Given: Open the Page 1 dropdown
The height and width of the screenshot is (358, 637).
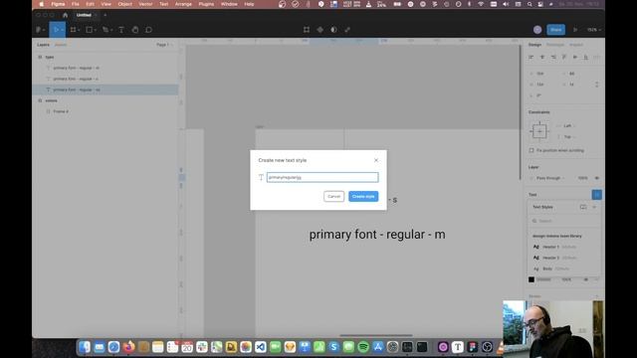Looking at the screenshot, I should click(x=164, y=45).
